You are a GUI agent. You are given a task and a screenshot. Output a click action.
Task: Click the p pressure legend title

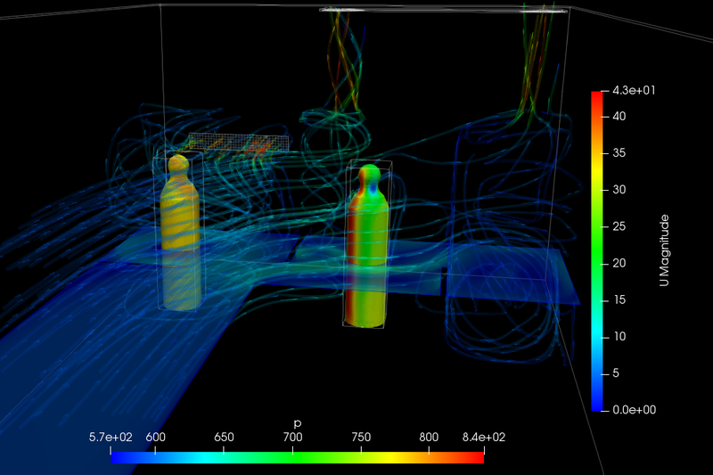298,423
